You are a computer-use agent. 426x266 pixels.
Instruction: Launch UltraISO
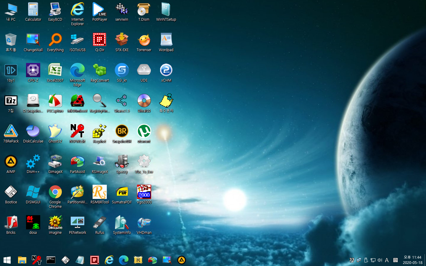(144, 103)
